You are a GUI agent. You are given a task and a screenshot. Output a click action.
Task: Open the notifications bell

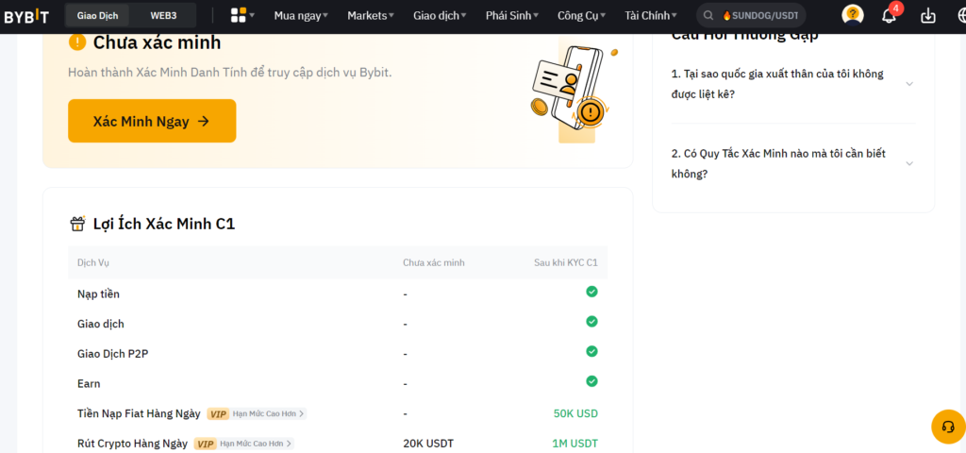[x=889, y=15]
